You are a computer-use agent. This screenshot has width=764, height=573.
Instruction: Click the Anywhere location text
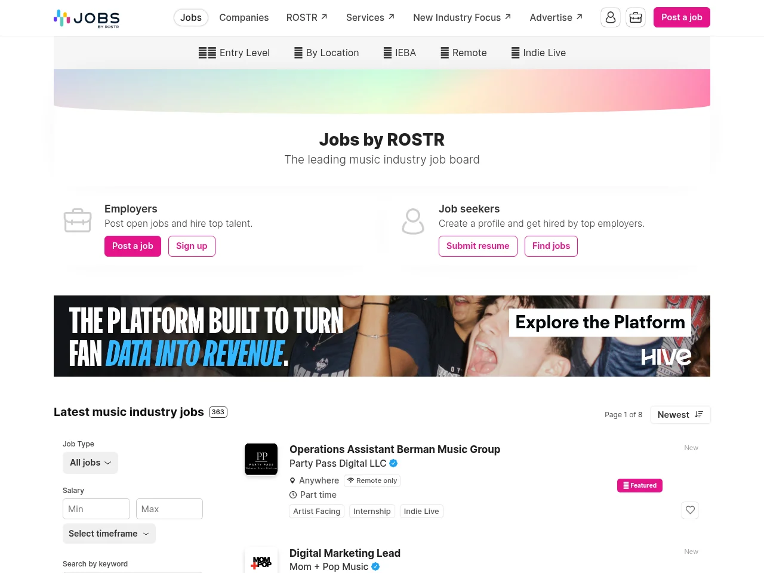319,480
